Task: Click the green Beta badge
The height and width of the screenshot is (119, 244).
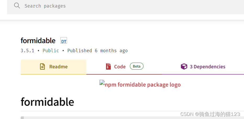Action: click(136, 66)
